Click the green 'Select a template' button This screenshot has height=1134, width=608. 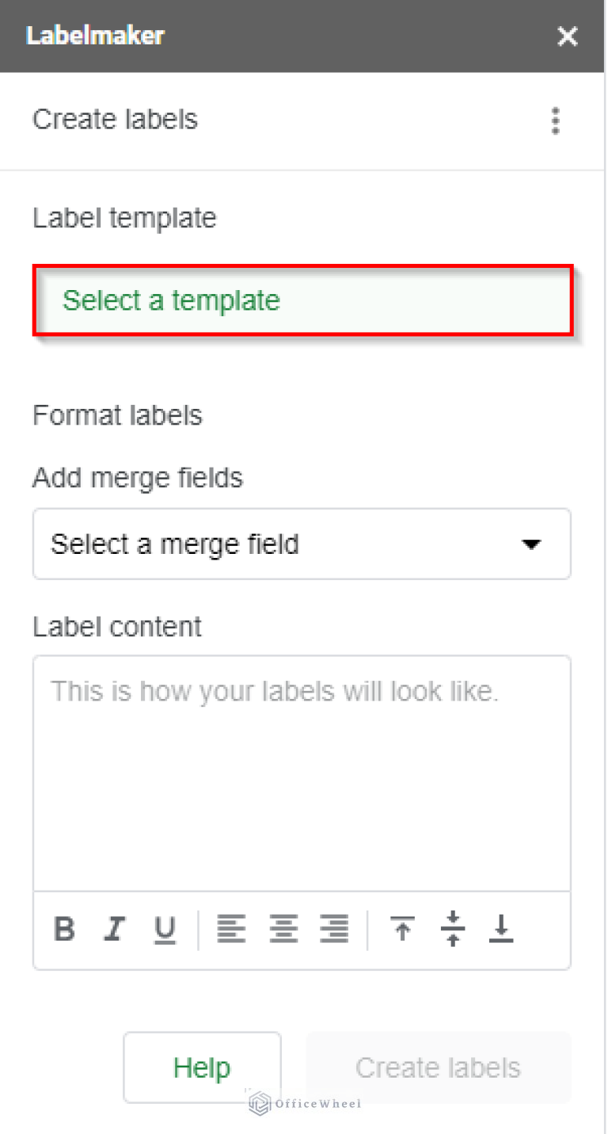pos(302,301)
